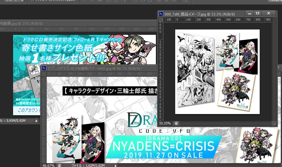Click the gold-framed chibi group illustration in 000_7dIII canvas
282x167 pixels.
click(x=236, y=90)
